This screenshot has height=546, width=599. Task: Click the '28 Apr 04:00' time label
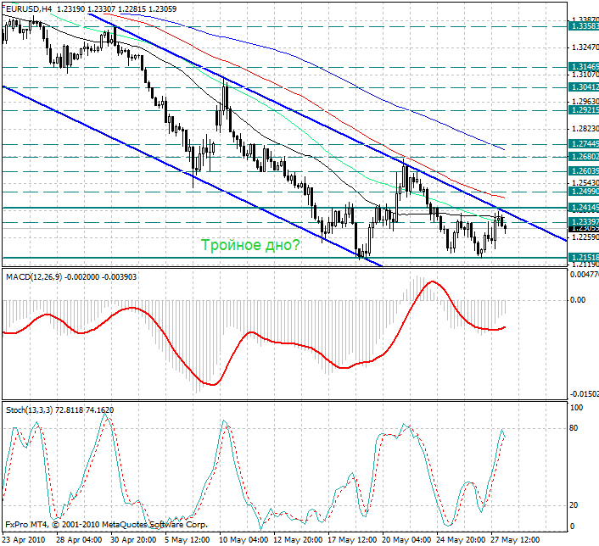[79, 540]
